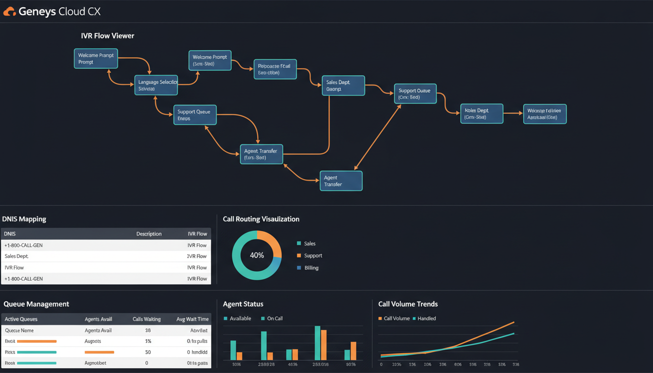Sort DNIS Mapping by the DNIS column header
Screen dimensions: 653x373
coord(10,234)
